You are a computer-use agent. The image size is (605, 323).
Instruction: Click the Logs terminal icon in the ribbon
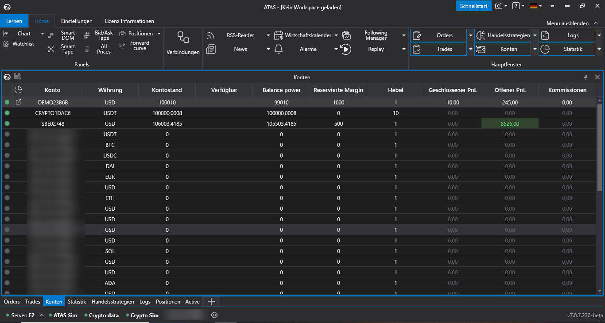[x=545, y=35]
